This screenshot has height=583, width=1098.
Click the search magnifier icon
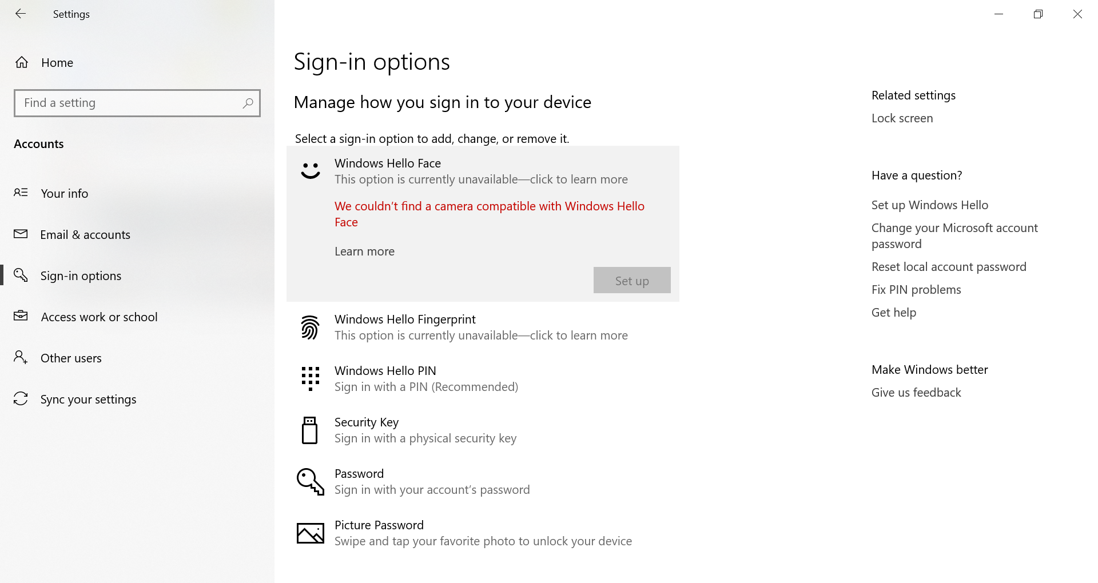click(x=248, y=103)
